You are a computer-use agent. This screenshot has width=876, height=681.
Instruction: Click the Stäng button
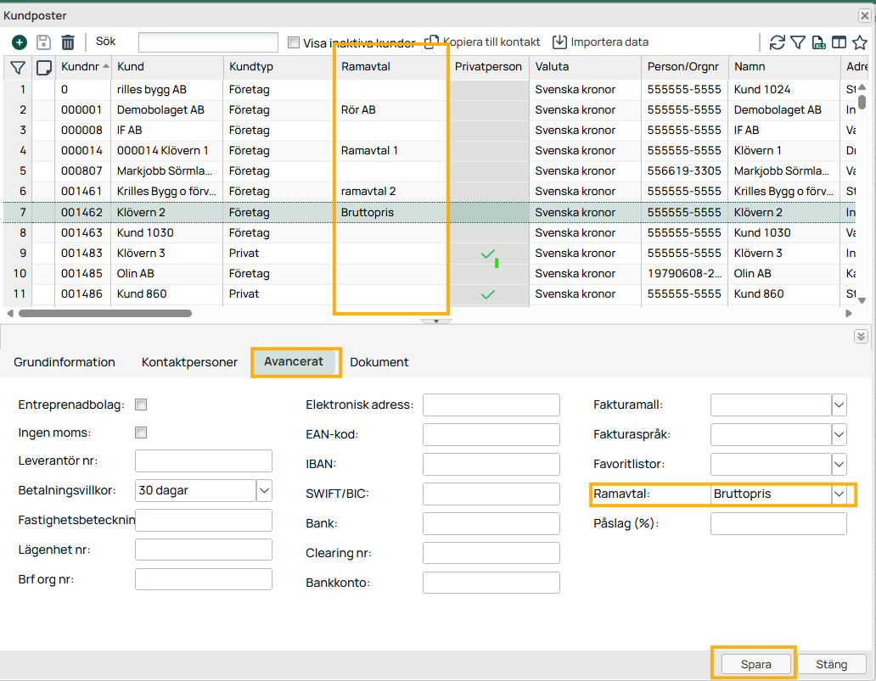pyautogui.click(x=831, y=664)
